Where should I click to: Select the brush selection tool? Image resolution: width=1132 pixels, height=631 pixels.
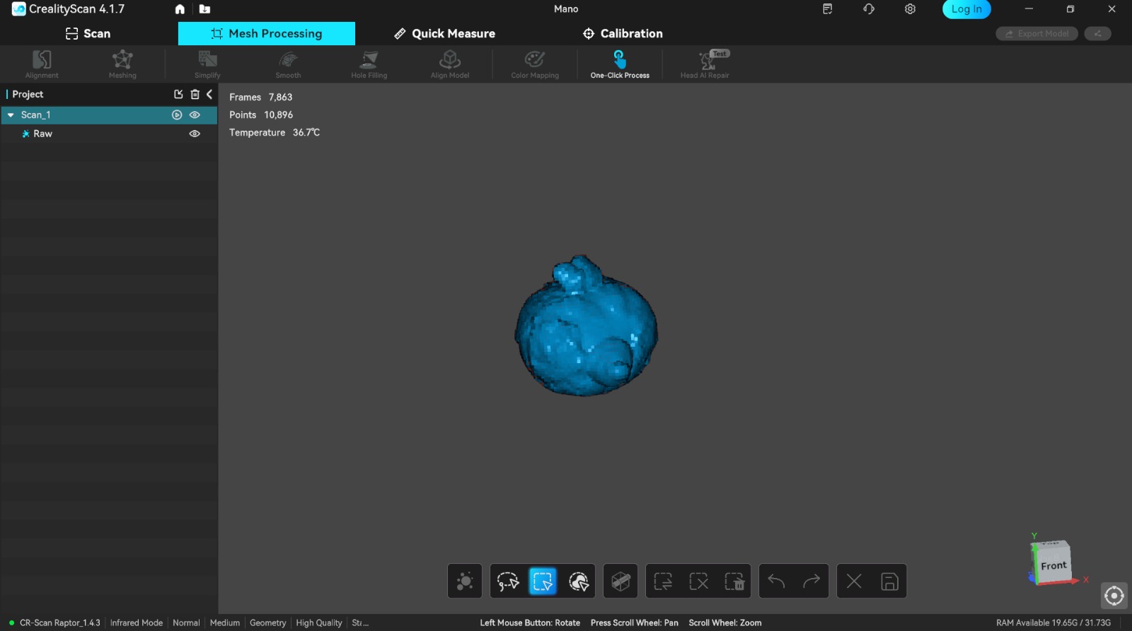(578, 581)
